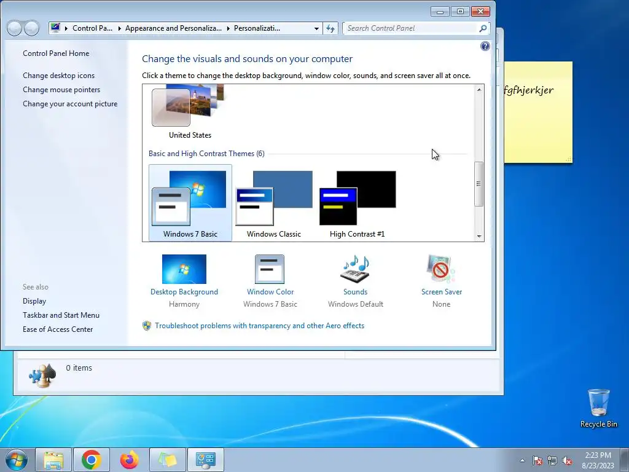Click the chess pieces icon in background window
Screen dimensions: 629x472
(x=42, y=376)
